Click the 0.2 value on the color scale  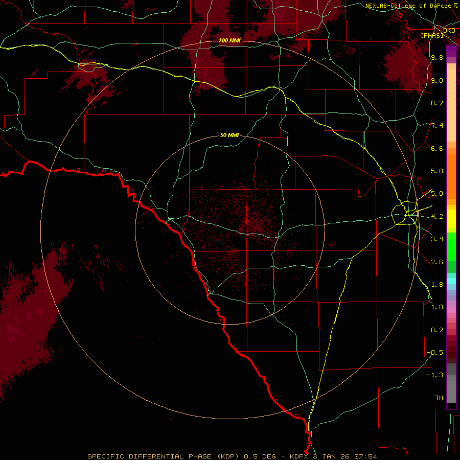point(437,330)
